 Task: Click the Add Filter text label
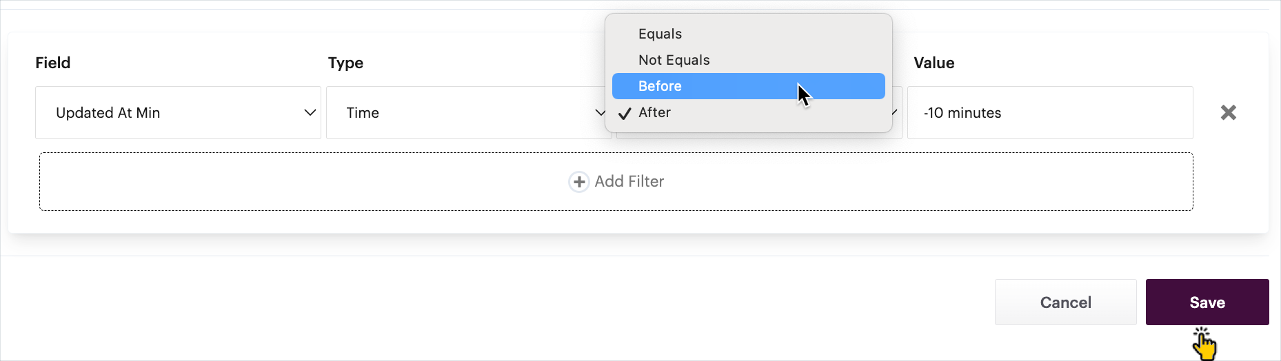(x=629, y=181)
